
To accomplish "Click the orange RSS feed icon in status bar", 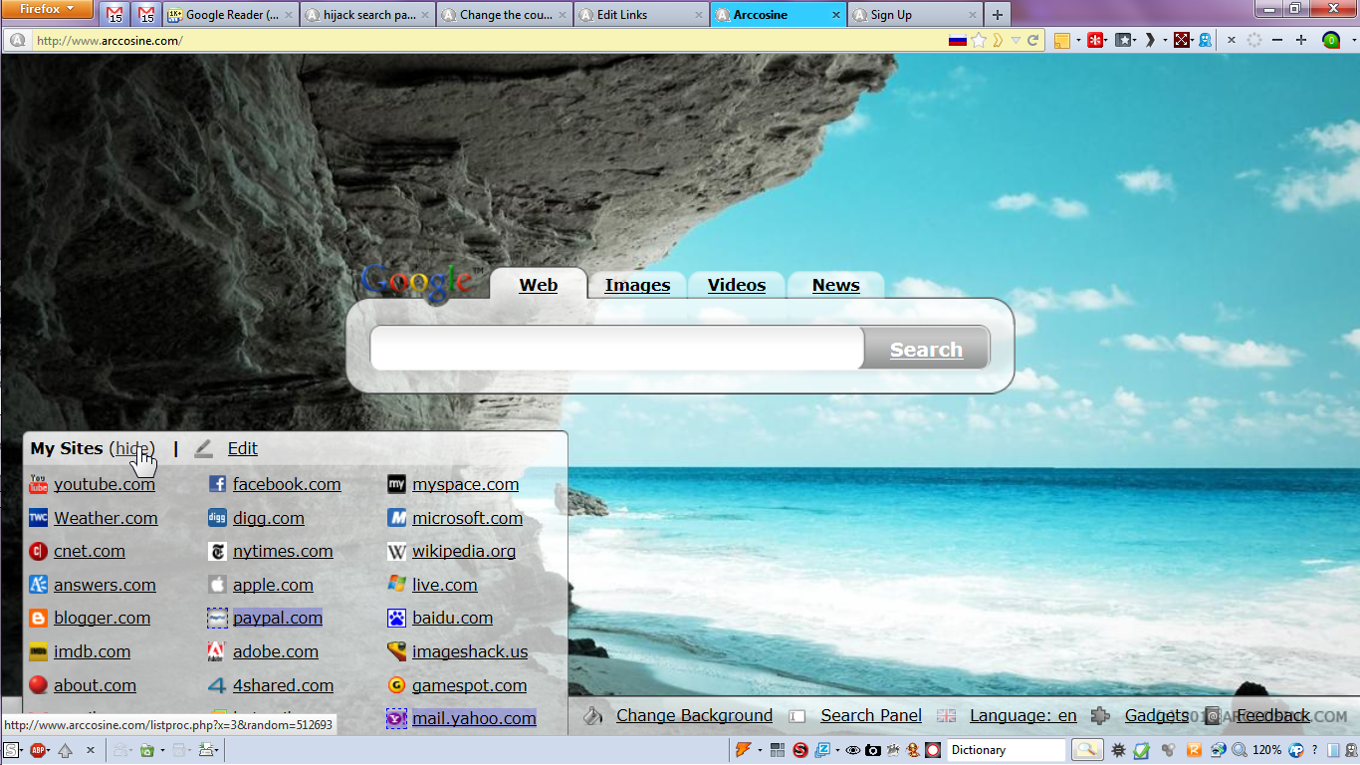I will pos(1195,750).
